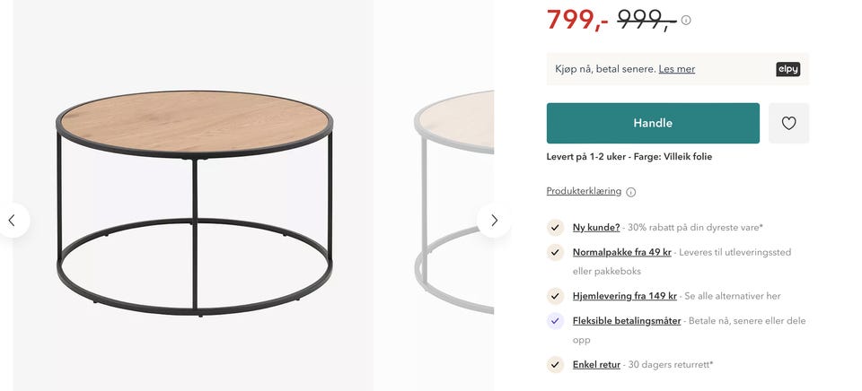
Task: Open Enkel retur link
Action: [596, 365]
